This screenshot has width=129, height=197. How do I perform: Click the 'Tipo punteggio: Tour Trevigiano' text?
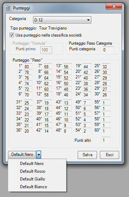[39, 28]
